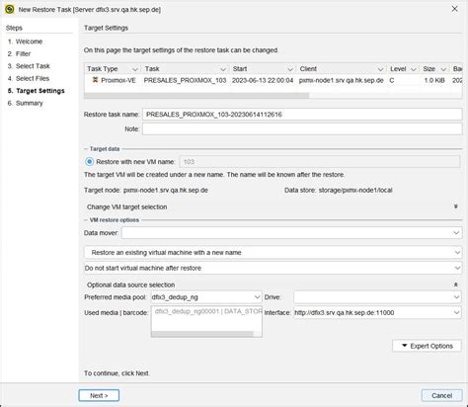The height and width of the screenshot is (407, 468).
Task: Click the start time 2023-06-13 22:00:04 cell
Action: [263, 80]
